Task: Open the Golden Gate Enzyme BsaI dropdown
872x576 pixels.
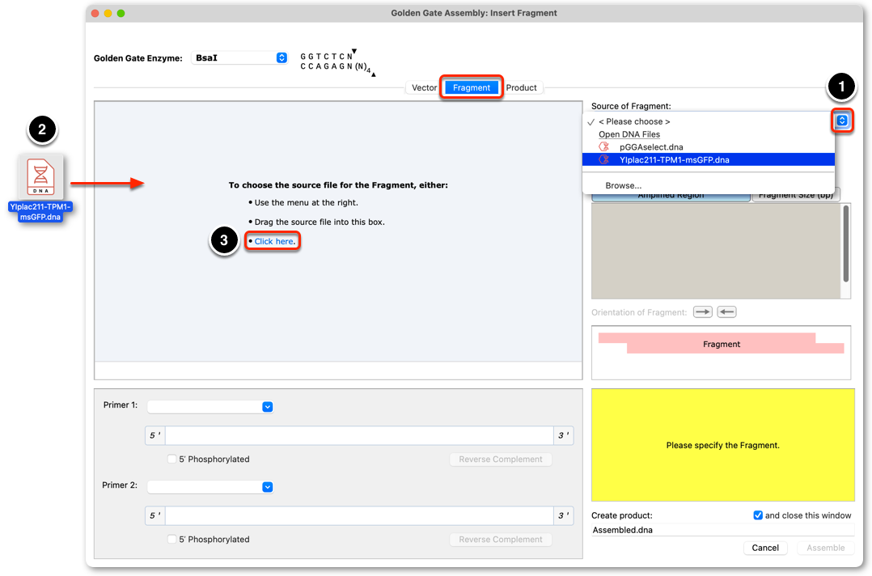Action: click(x=239, y=57)
